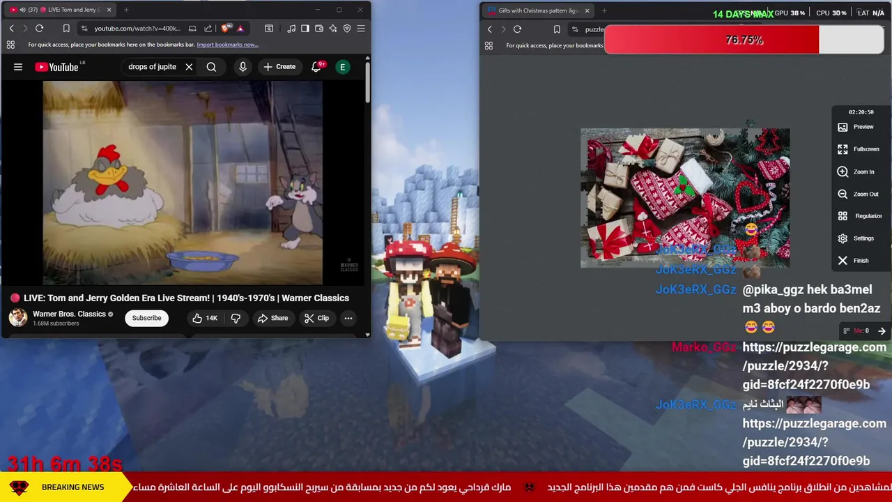
Task: Start voice search with microphone
Action: [243, 67]
